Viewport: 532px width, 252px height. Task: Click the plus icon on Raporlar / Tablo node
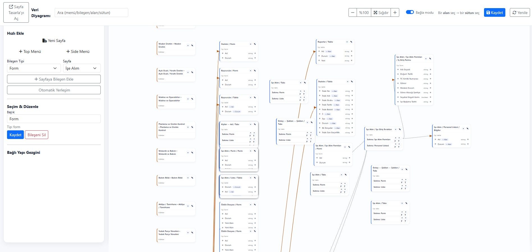click(347, 42)
